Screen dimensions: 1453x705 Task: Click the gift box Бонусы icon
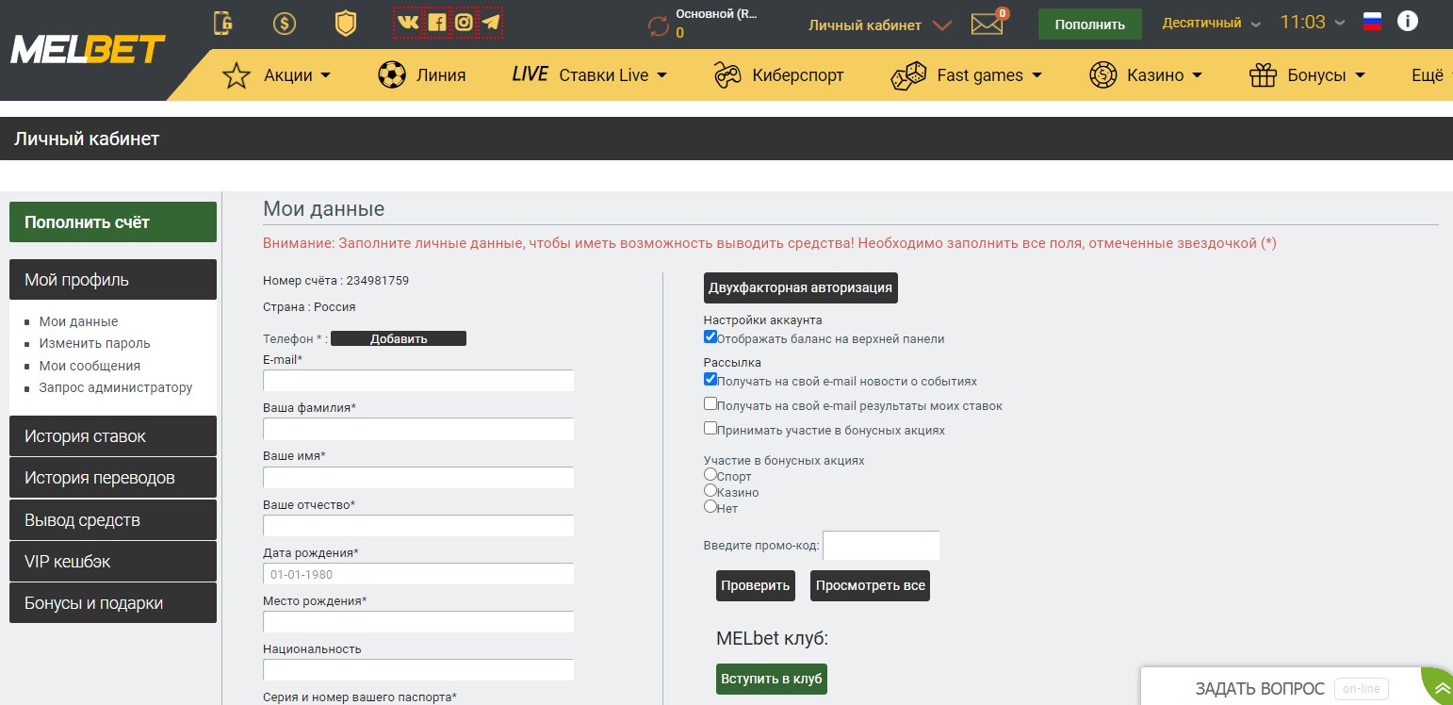click(1263, 75)
